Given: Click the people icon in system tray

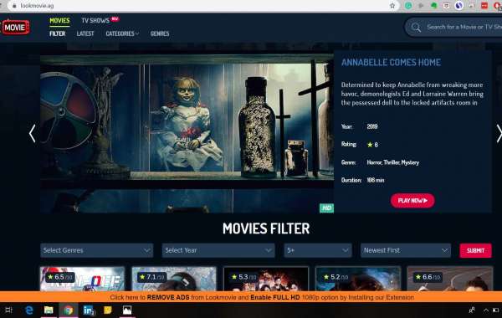Looking at the screenshot, I should pos(472,310).
